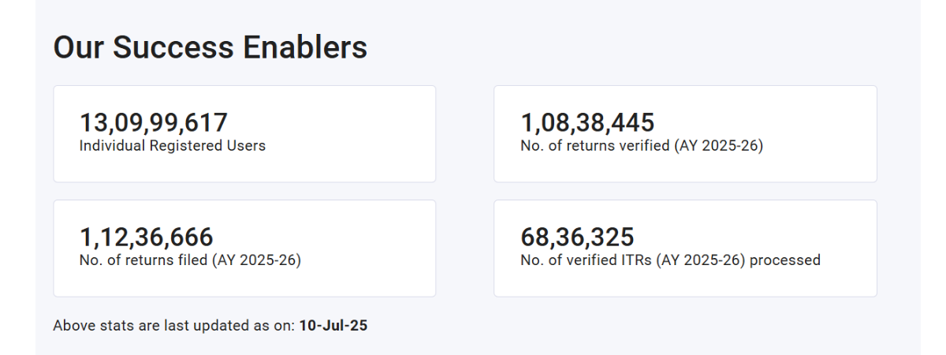Click the 1,12,36,666 returns filed number
Viewport: 946px width, 355px height.
tap(147, 237)
